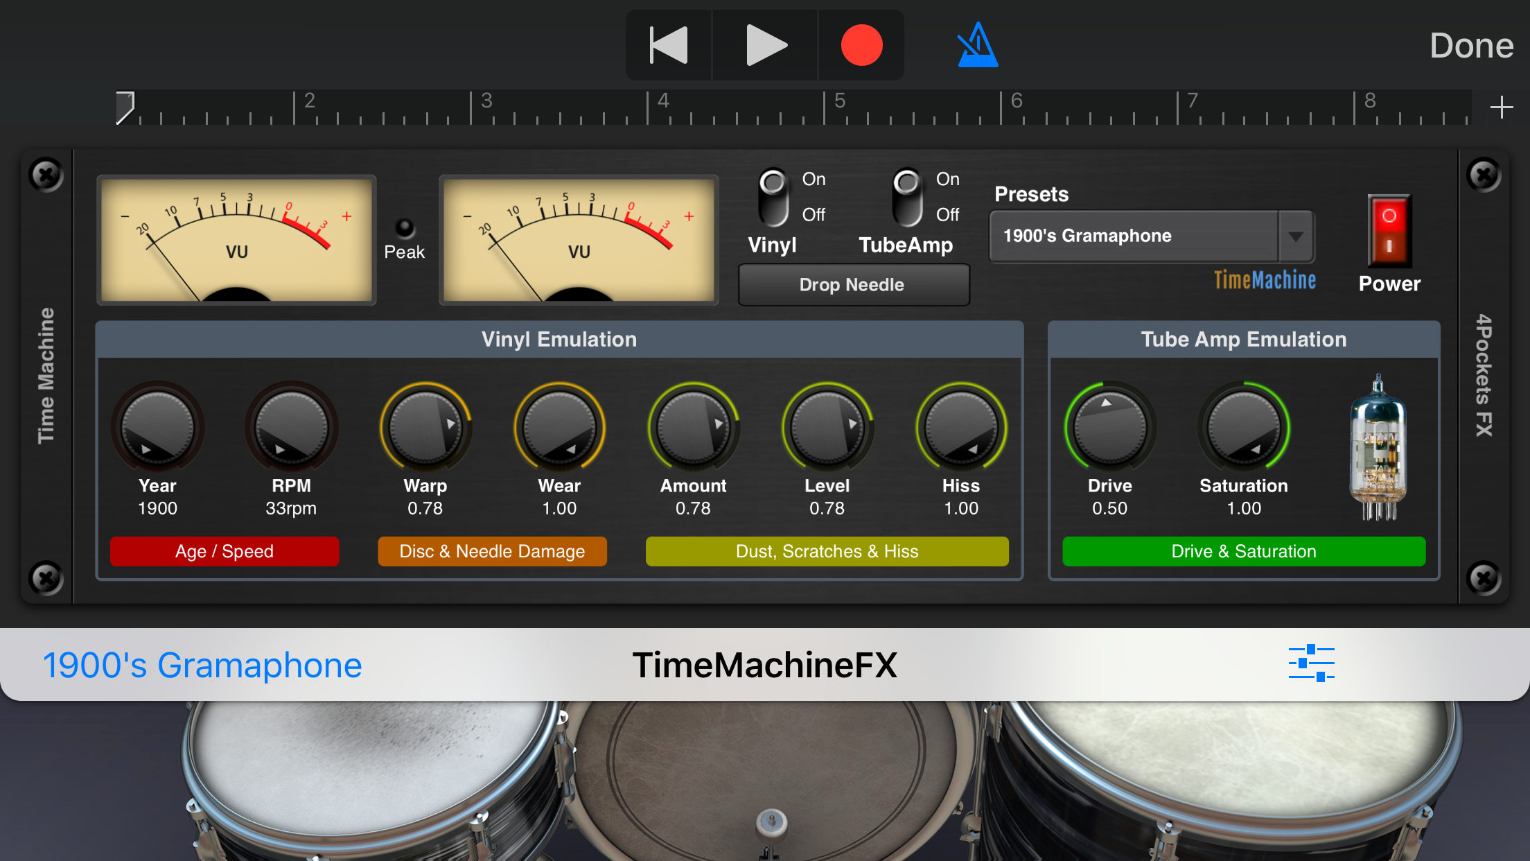
Task: Click the left VU meter
Action: point(236,240)
